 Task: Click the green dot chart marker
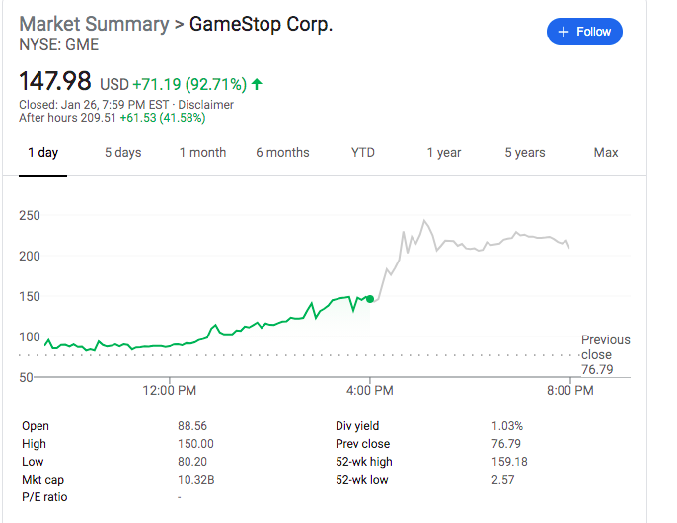click(x=370, y=298)
